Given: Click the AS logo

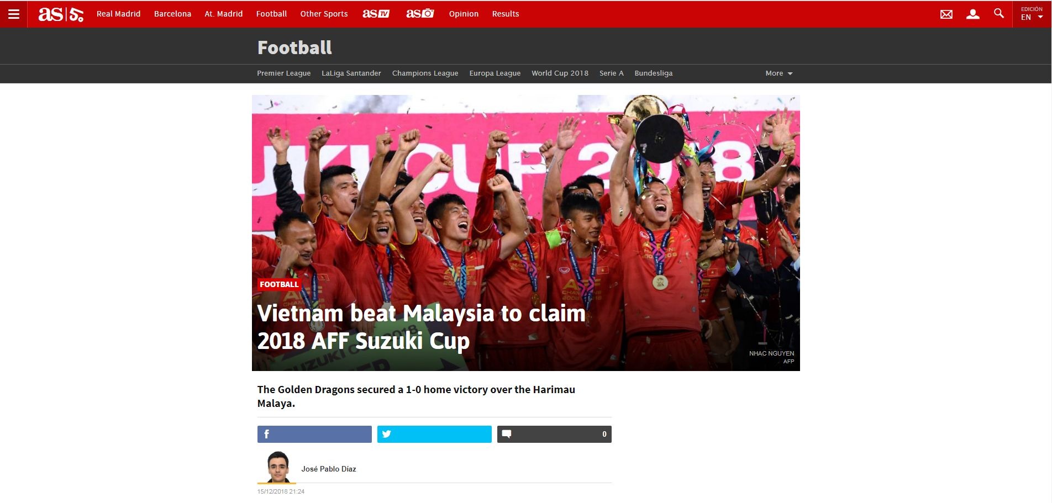Looking at the screenshot, I should 61,14.
